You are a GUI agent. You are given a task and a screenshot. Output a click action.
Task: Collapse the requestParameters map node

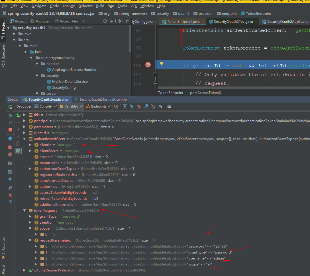point(30,240)
